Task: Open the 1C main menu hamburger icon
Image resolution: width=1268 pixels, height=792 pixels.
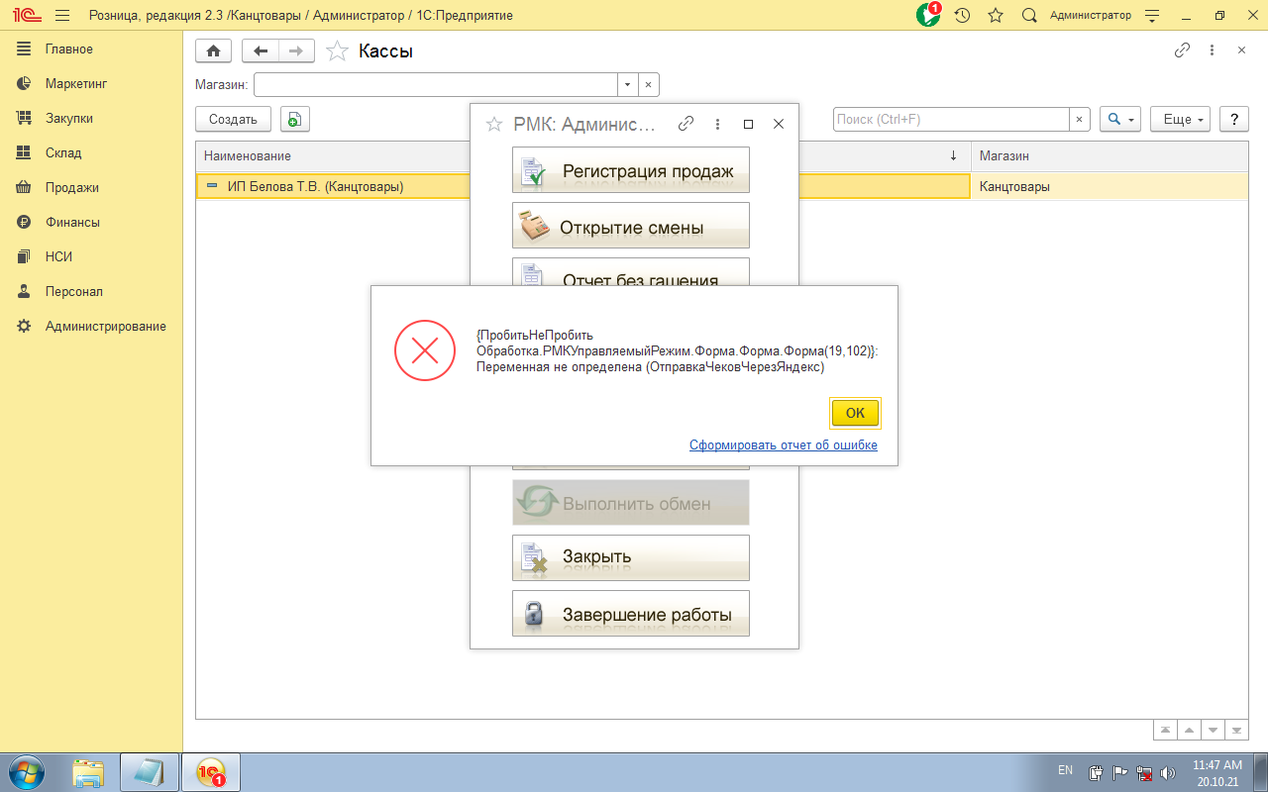Action: click(x=62, y=16)
